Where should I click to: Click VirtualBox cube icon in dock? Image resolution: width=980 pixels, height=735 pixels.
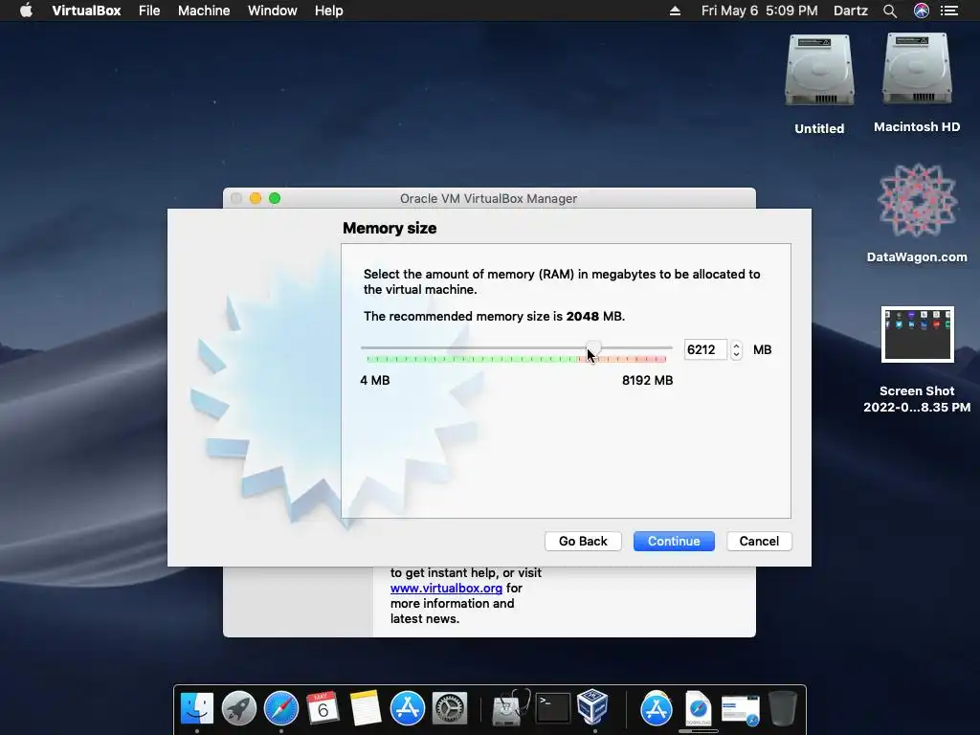(592, 707)
